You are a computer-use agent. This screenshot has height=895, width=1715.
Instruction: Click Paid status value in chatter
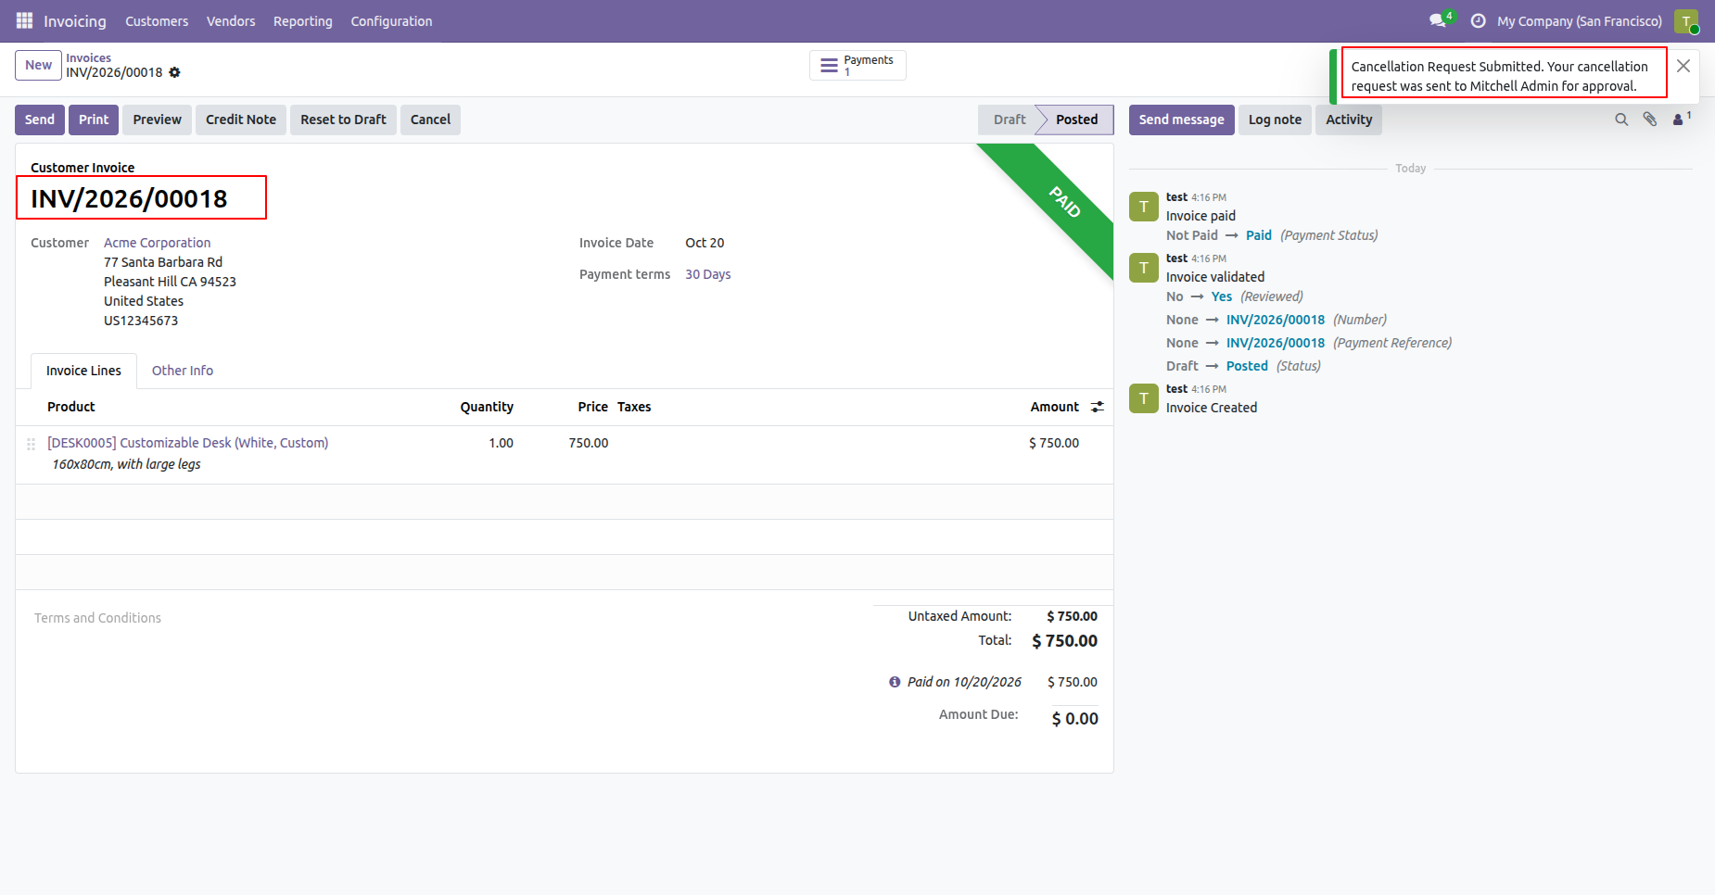1259,235
